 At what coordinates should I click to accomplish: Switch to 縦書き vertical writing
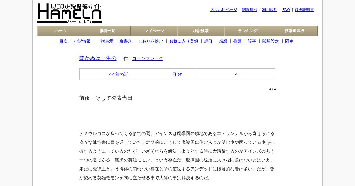(126, 41)
